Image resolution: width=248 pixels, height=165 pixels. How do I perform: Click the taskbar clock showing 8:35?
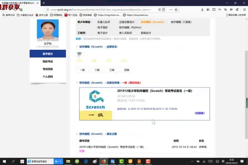tap(232, 162)
